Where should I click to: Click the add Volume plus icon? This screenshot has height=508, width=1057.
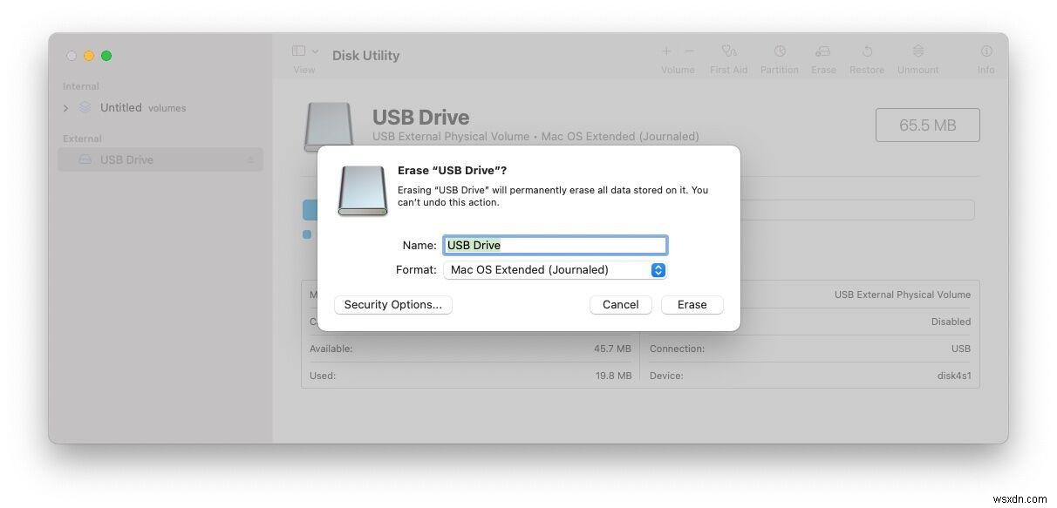pos(666,52)
